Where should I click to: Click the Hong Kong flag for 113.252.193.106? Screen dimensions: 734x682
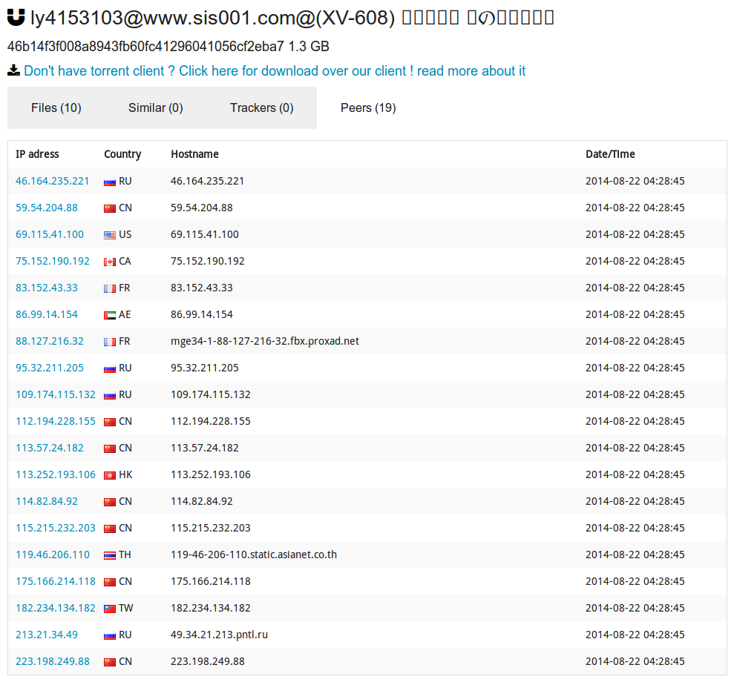(x=110, y=475)
